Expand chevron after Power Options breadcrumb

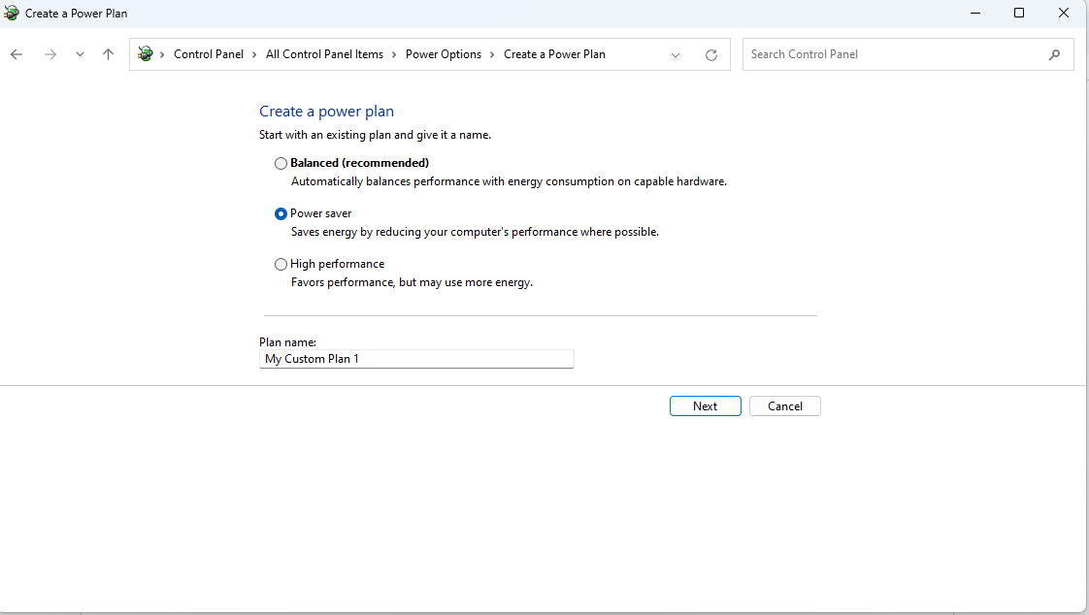pyautogui.click(x=492, y=55)
